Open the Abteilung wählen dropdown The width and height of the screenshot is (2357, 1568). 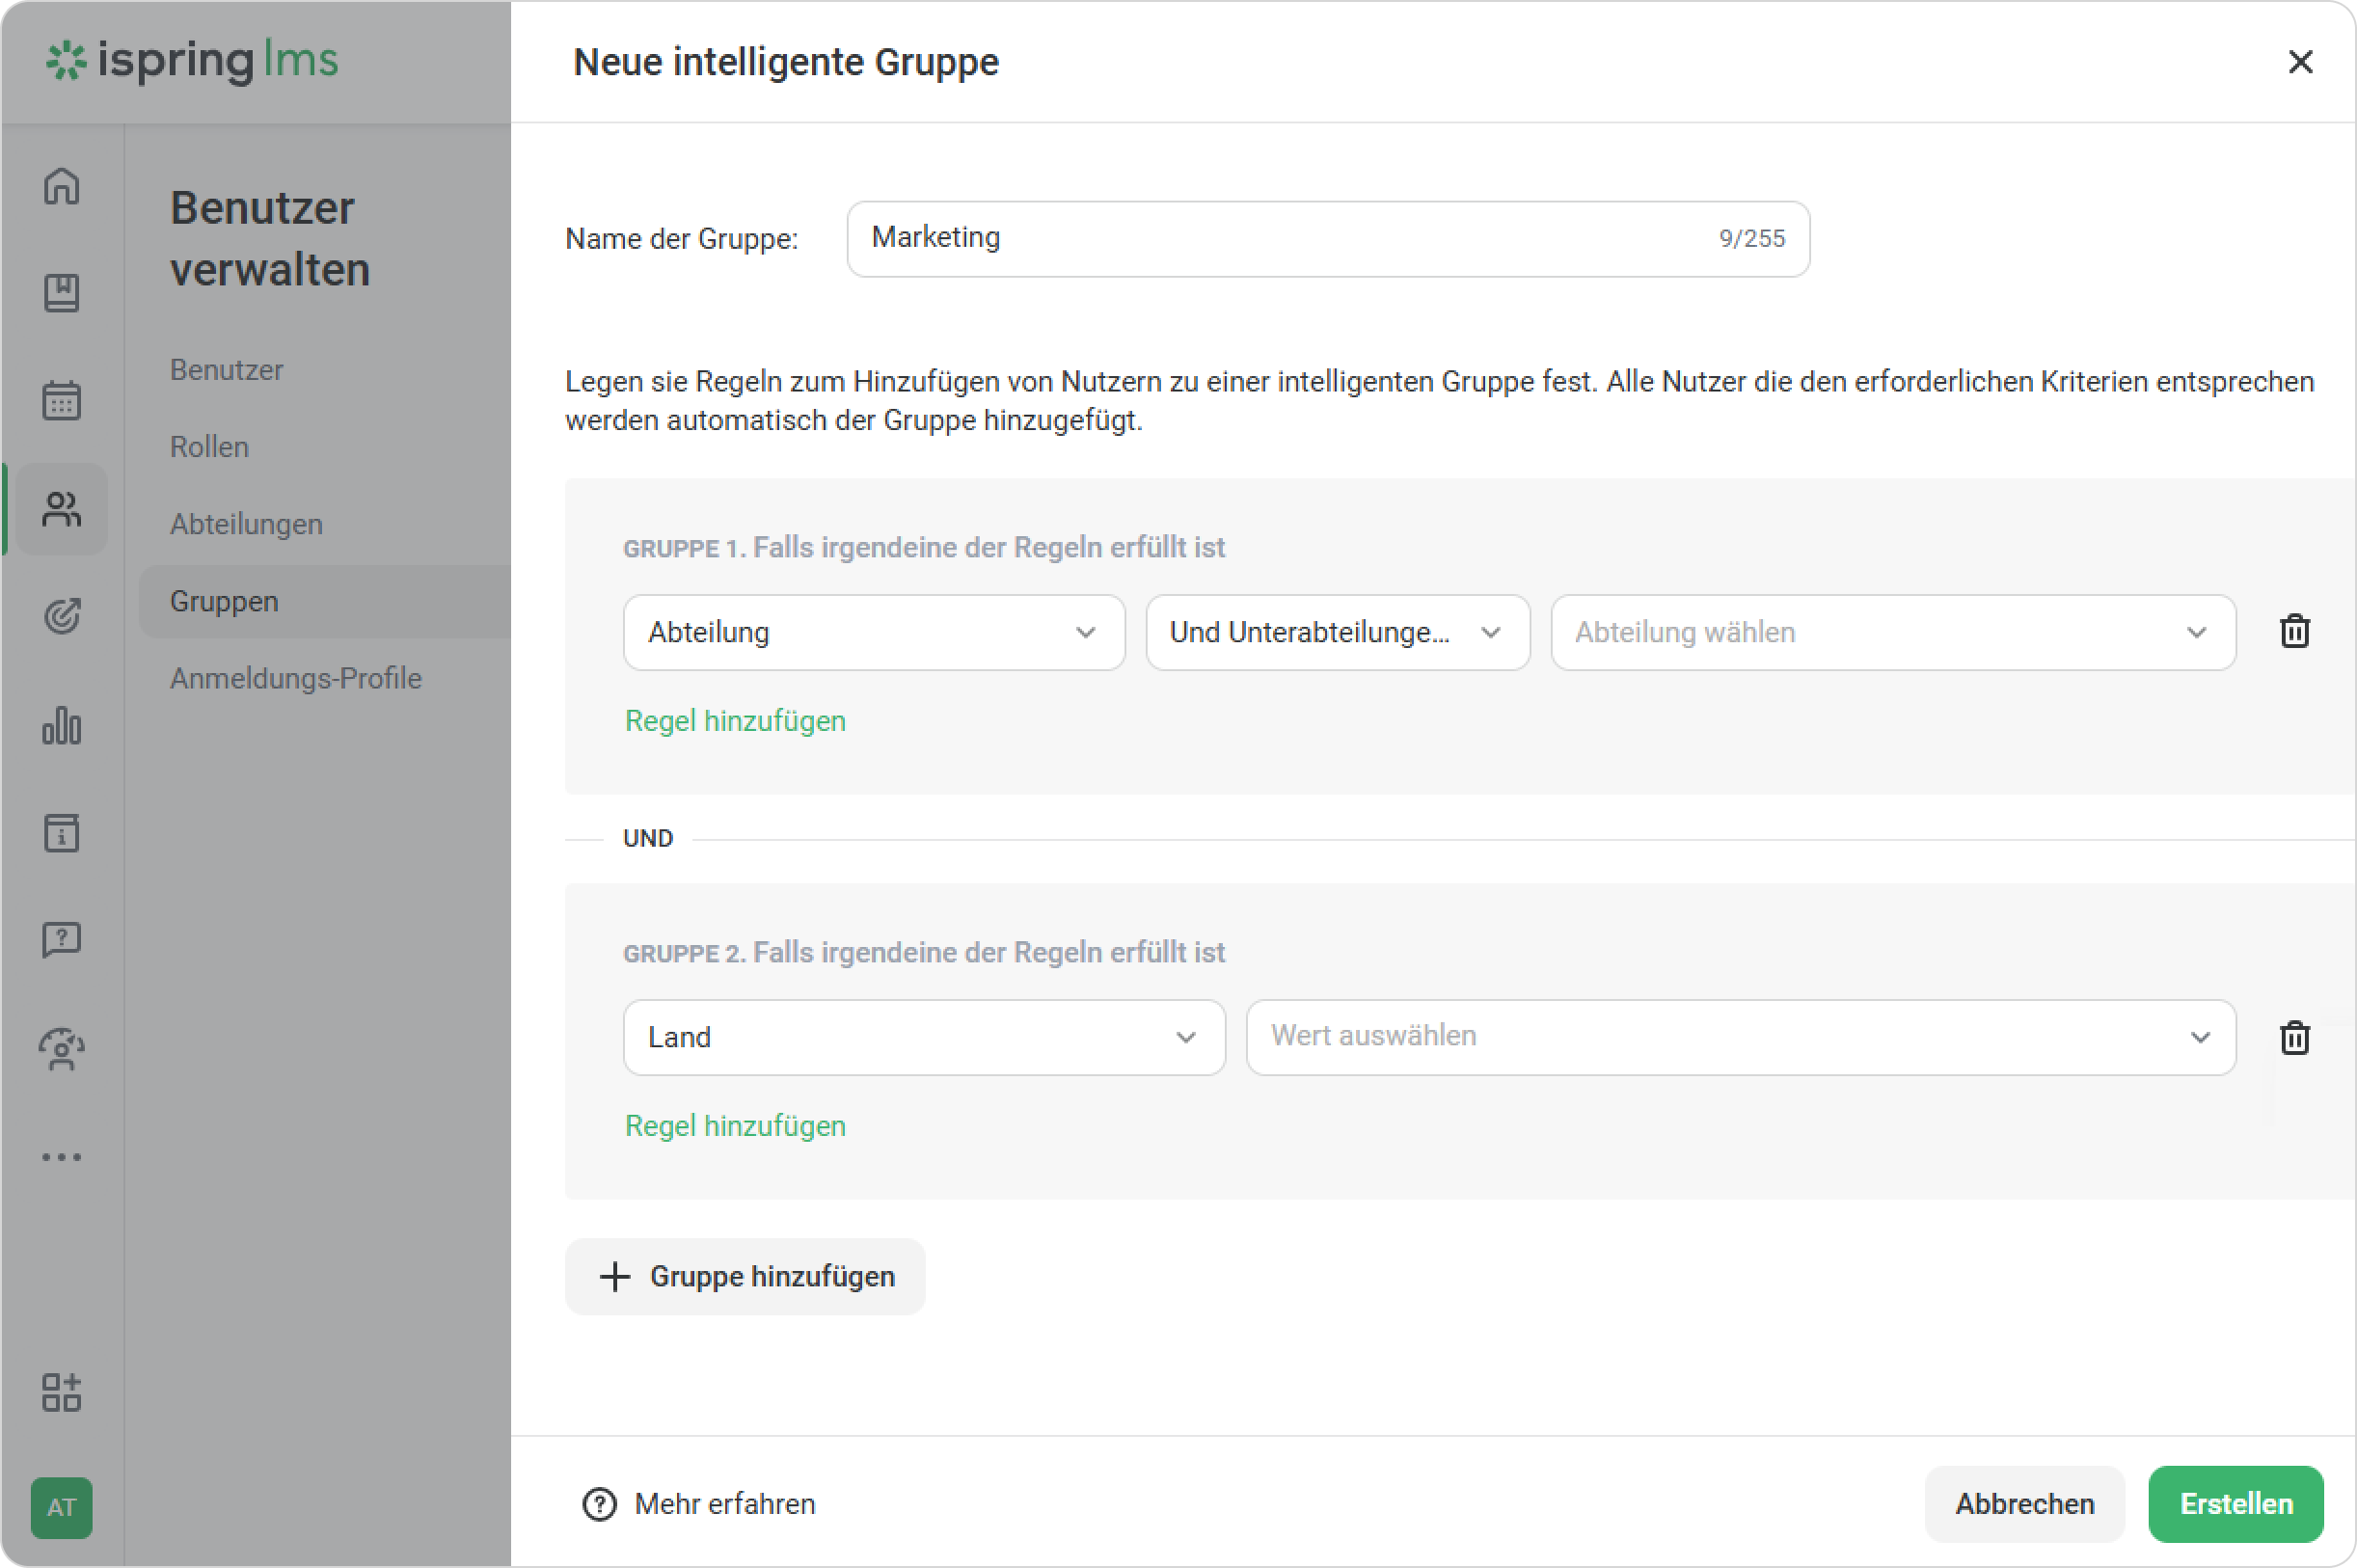(x=1892, y=632)
